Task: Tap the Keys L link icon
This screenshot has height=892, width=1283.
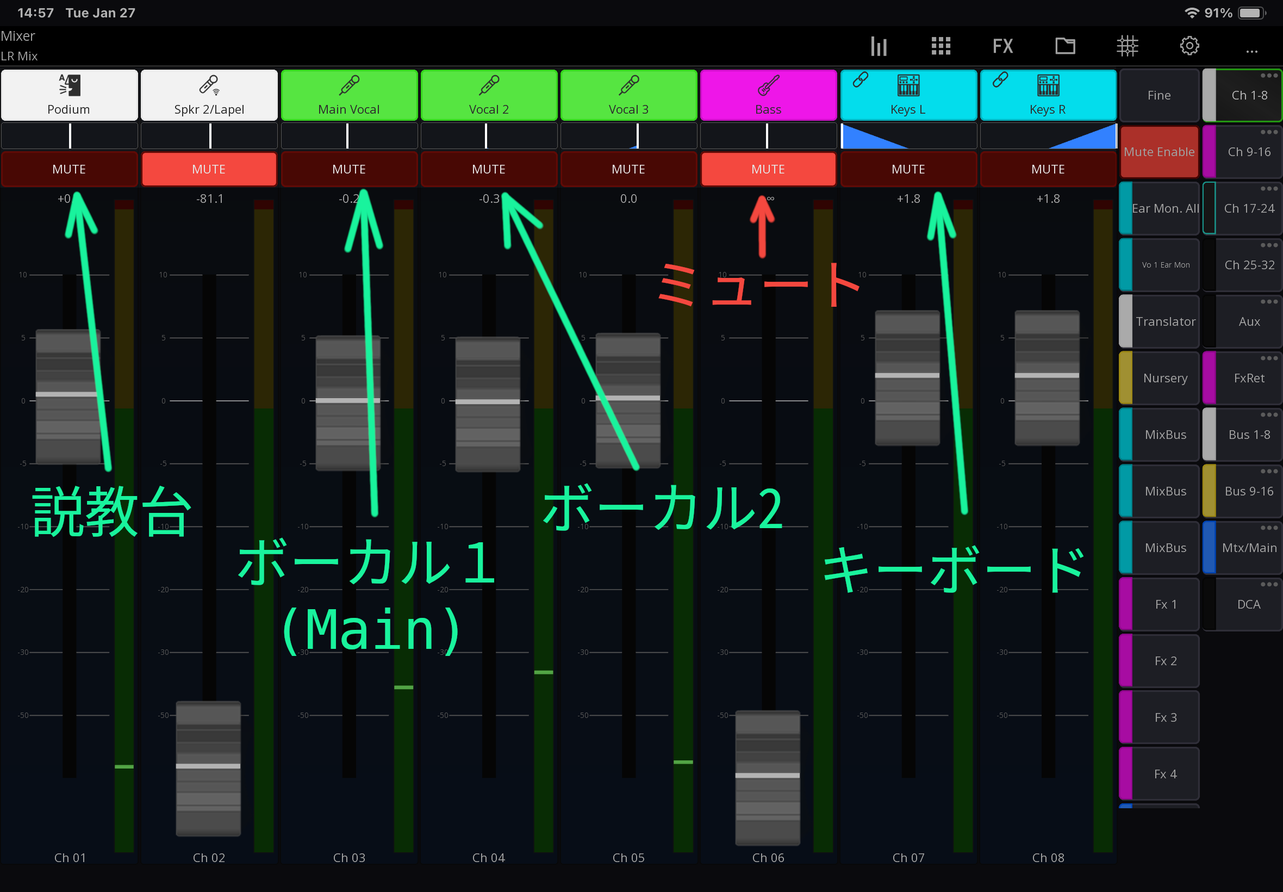Action: click(x=860, y=80)
